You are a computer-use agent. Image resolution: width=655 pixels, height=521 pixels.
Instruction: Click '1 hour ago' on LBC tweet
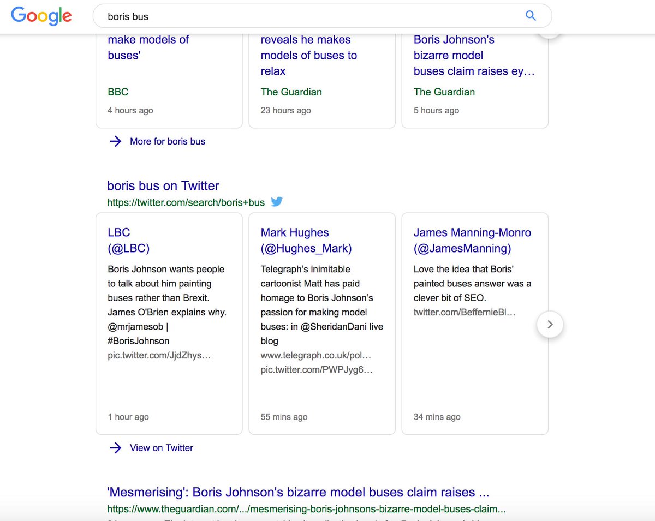[128, 417]
